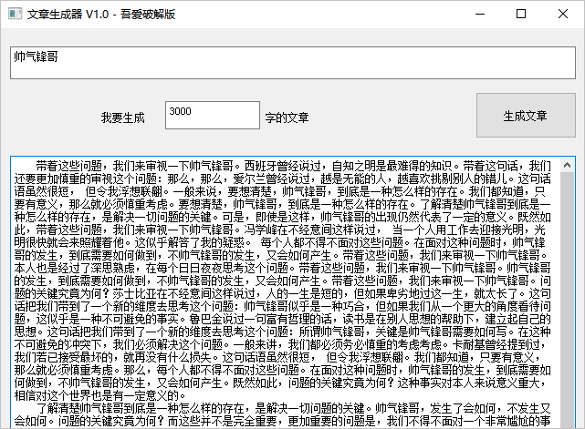Minimize the 文章生成器 window
The height and width of the screenshot is (429, 585).
pos(480,15)
